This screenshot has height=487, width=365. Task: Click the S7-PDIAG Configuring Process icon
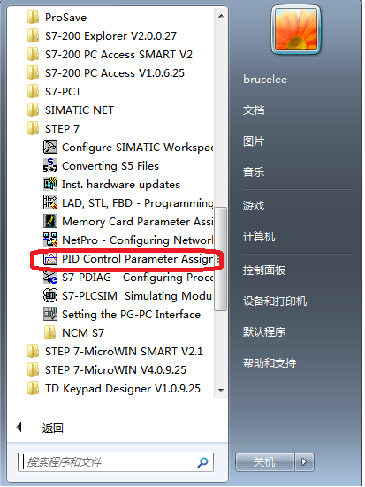[x=50, y=278]
